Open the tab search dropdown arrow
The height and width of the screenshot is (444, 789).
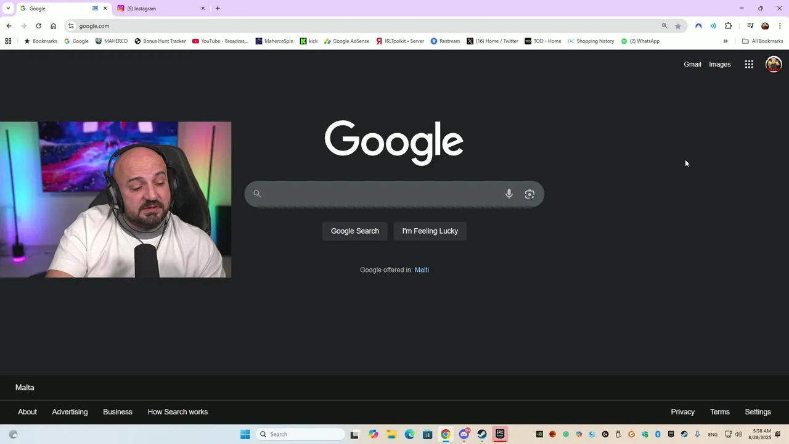(8, 8)
